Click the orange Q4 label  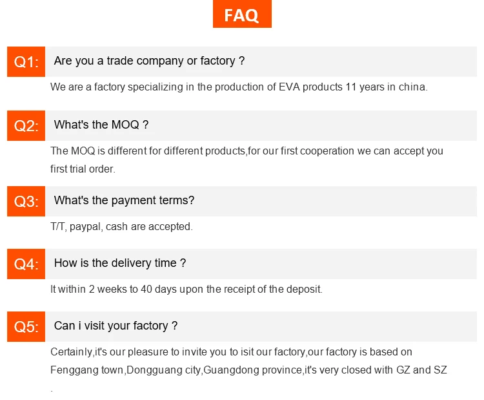(x=26, y=264)
